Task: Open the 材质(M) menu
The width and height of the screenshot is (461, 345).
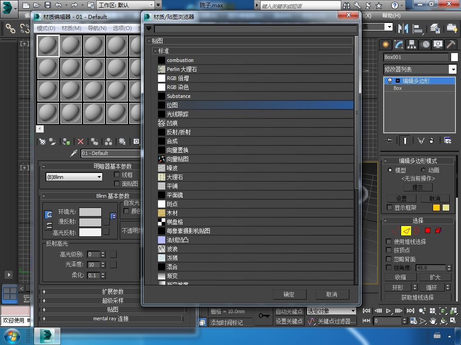Action: [x=72, y=28]
